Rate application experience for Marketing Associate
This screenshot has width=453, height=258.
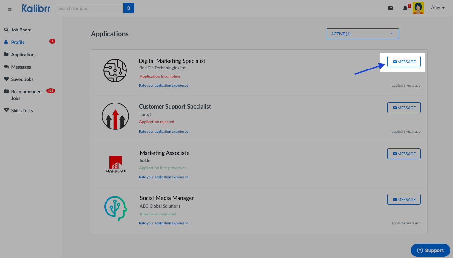coord(164,177)
